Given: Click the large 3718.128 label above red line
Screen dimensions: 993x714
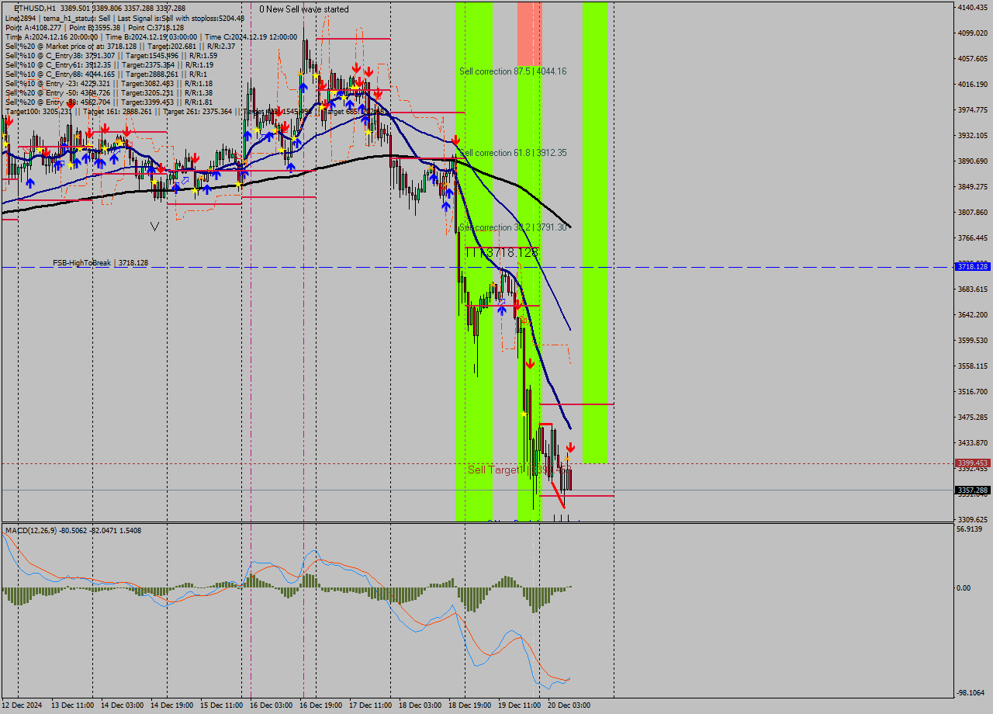Looking at the screenshot, I should coord(503,252).
